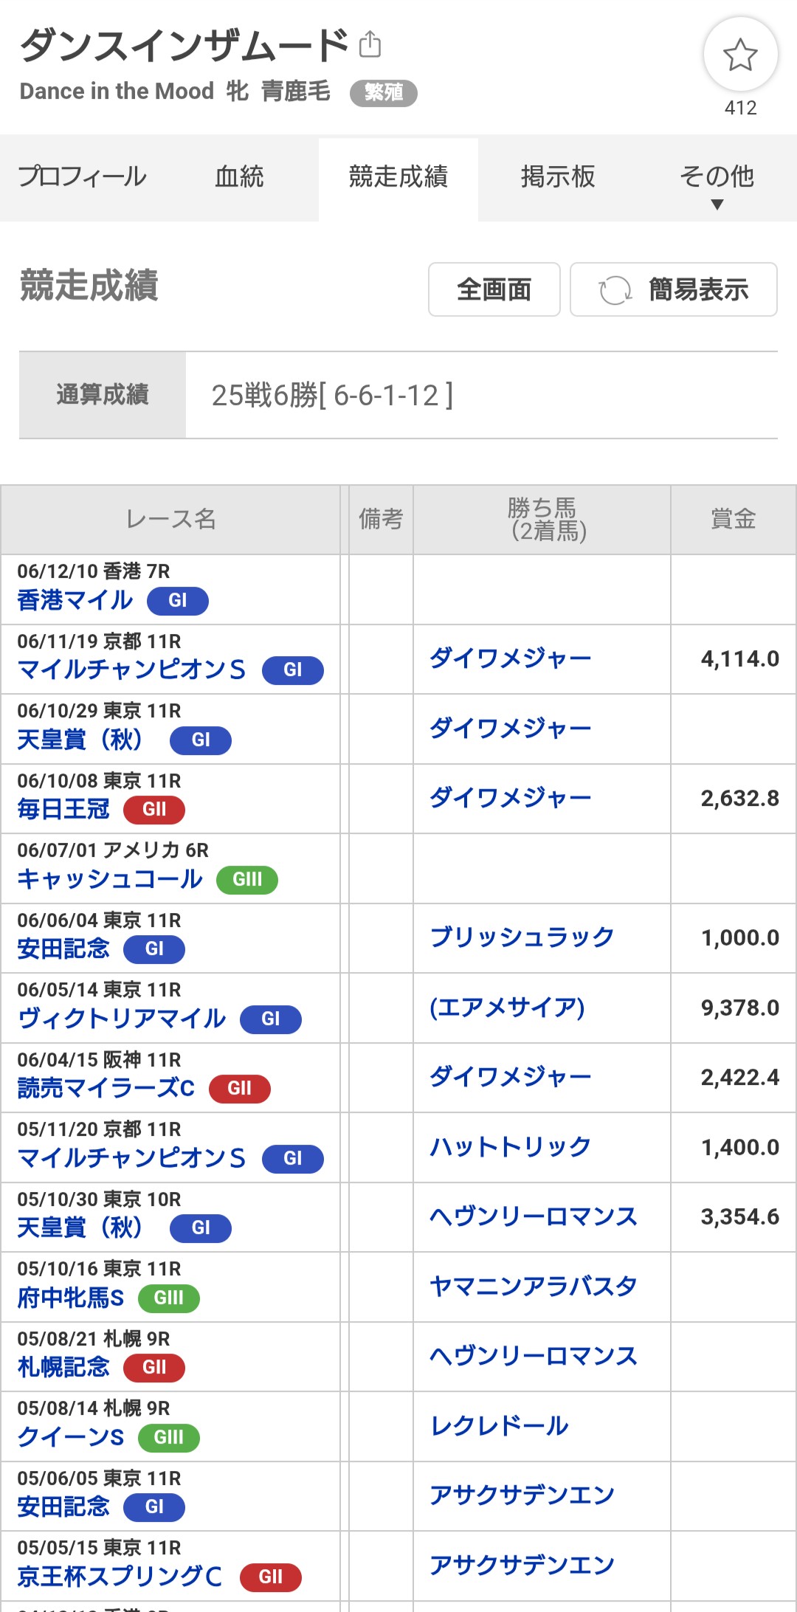Click the レース名 column header

tap(170, 520)
